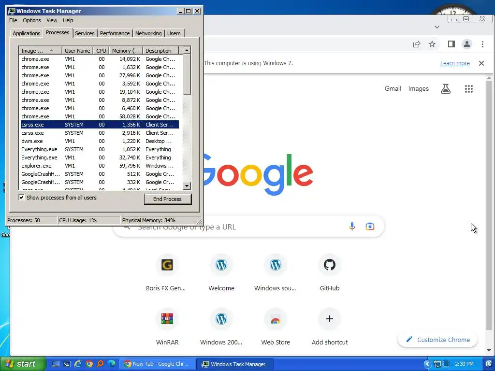Open the Options menu in Task Manager
495x371 pixels.
click(31, 20)
